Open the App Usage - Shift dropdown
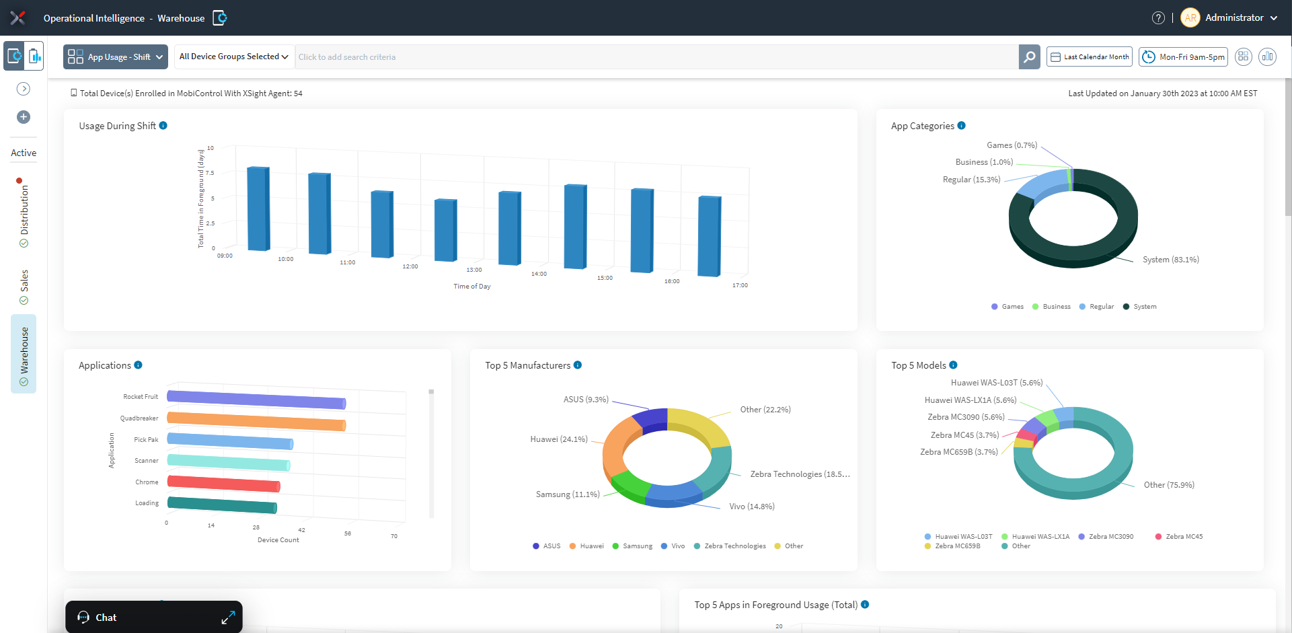 (115, 57)
